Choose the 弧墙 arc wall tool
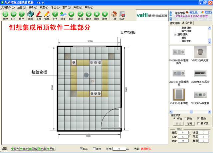Viewport: 213px width, 153px height. tap(47, 15)
